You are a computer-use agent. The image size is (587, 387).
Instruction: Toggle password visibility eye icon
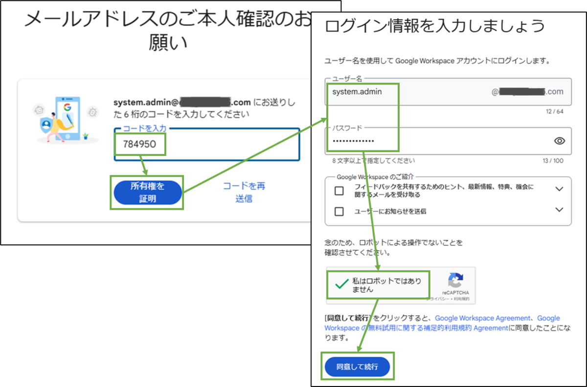pyautogui.click(x=560, y=141)
